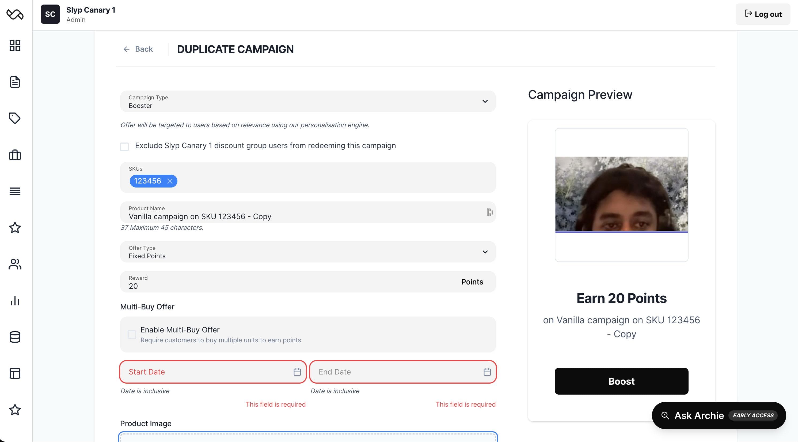Image resolution: width=798 pixels, height=442 pixels.
Task: Open the list lines icon in sidebar
Action: click(x=15, y=191)
